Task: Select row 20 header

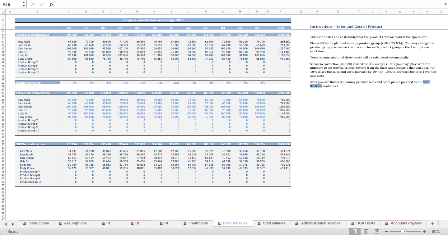Action: click(2, 82)
